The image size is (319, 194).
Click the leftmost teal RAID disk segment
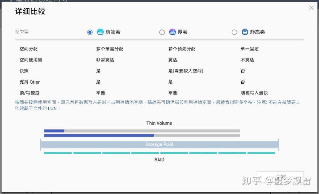tap(58, 153)
